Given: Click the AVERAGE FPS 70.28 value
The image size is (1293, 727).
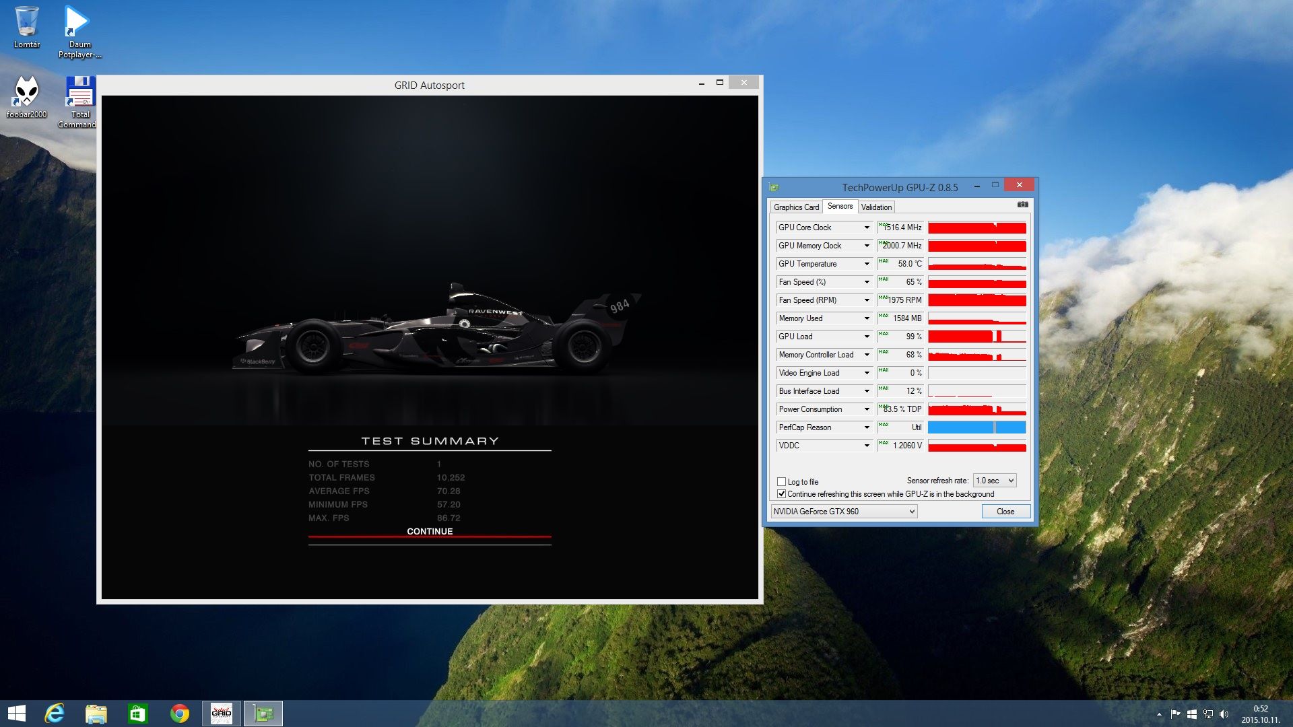Looking at the screenshot, I should point(449,491).
